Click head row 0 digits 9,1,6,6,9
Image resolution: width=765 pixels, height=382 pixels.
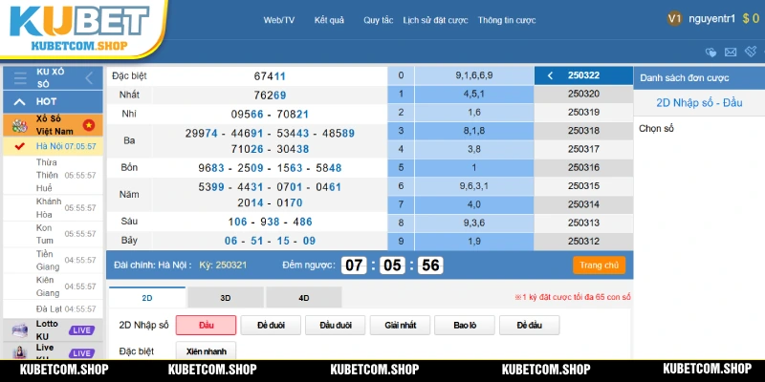pyautogui.click(x=473, y=75)
